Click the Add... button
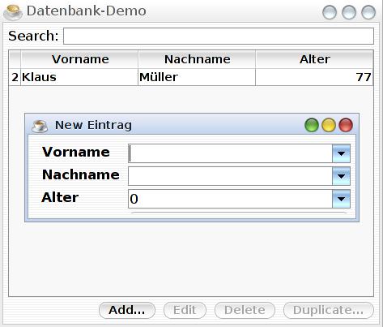Viewport: 383px width, 327px height. click(x=127, y=310)
